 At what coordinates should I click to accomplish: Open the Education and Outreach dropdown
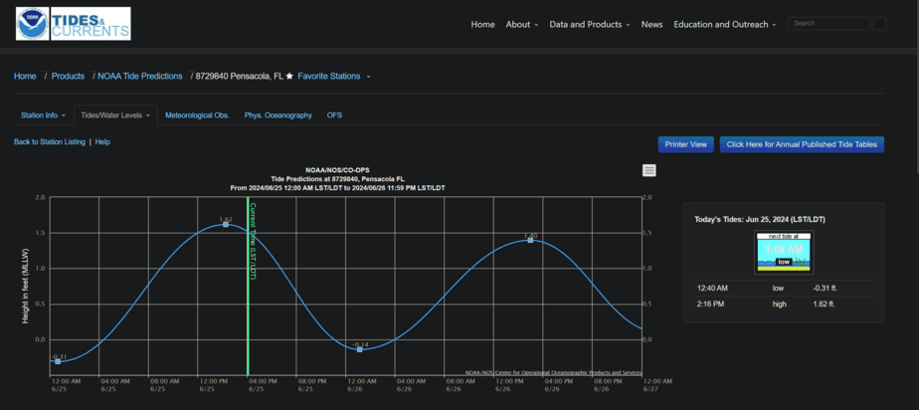pos(725,24)
